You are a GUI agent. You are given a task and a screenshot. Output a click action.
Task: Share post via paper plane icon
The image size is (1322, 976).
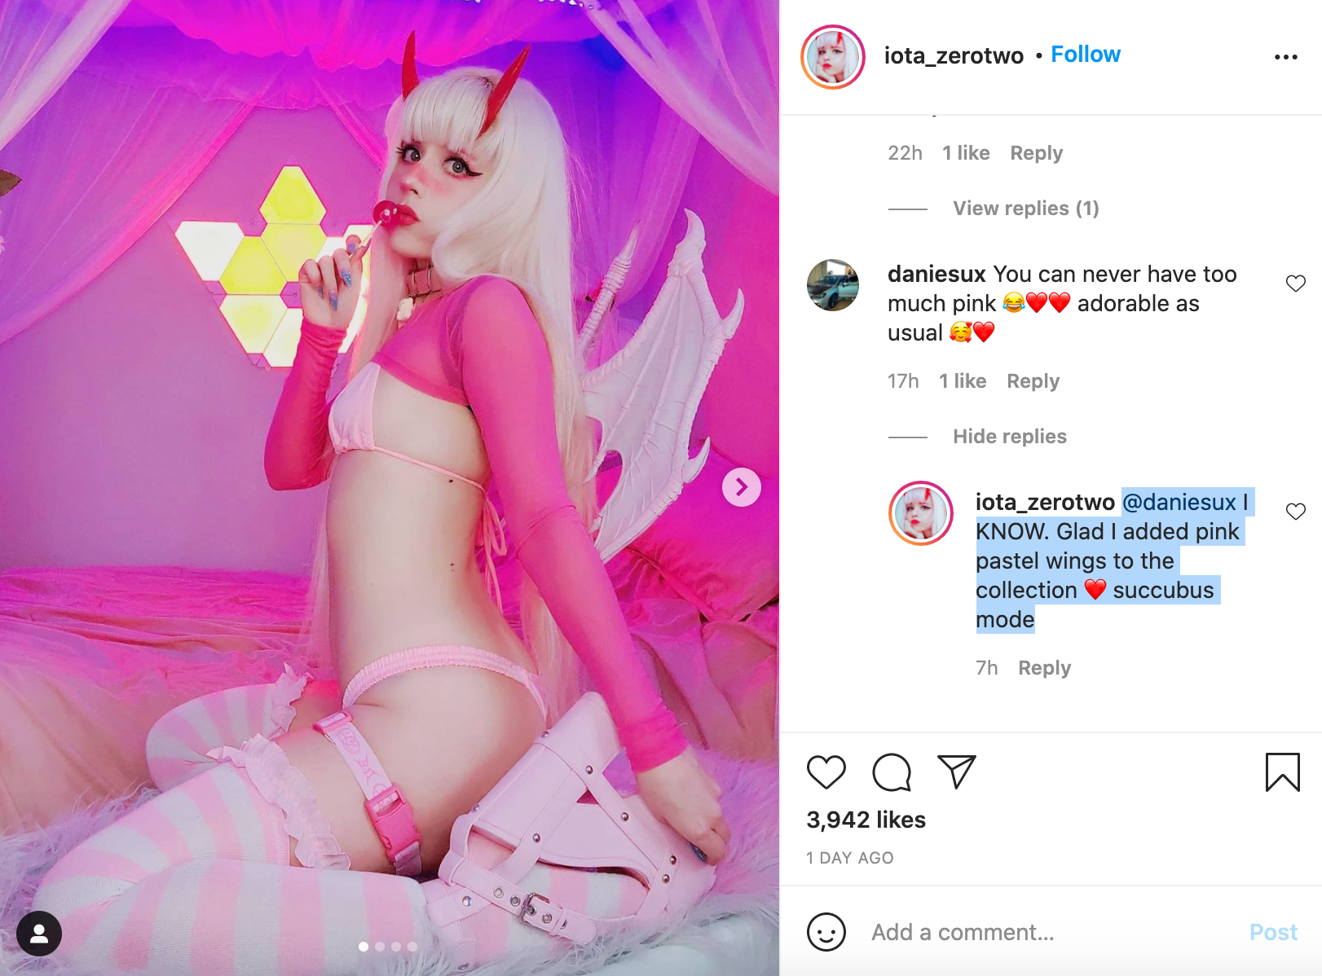click(957, 771)
